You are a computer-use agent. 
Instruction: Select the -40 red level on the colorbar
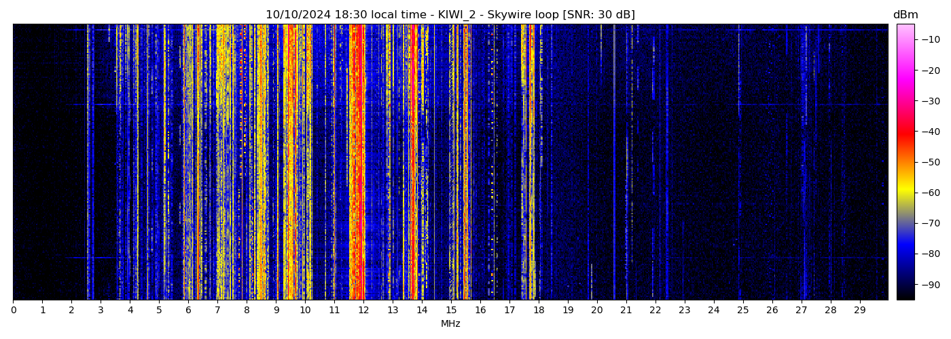coord(905,132)
